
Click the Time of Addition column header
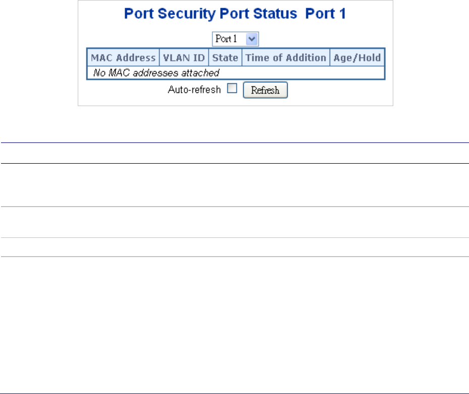(x=286, y=58)
